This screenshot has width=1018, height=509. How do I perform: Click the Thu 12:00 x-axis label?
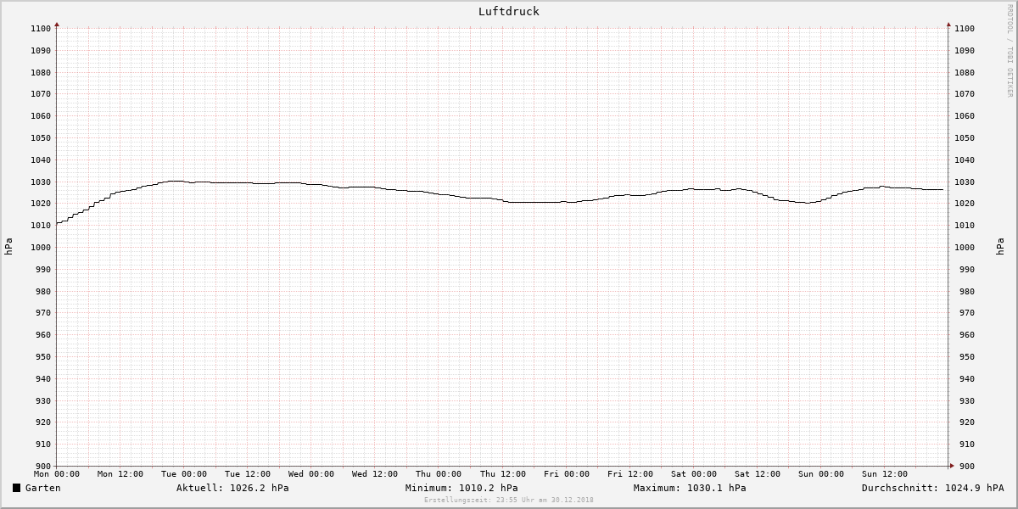pyautogui.click(x=502, y=474)
